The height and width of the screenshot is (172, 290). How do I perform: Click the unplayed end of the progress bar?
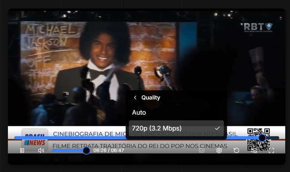[x=273, y=138]
